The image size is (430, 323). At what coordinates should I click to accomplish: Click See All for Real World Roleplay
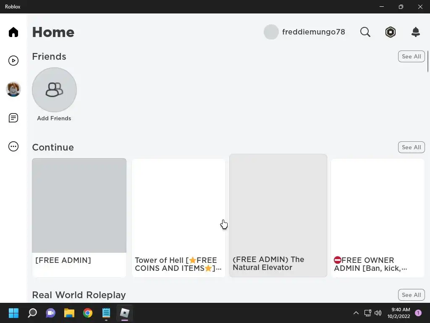coord(411,295)
